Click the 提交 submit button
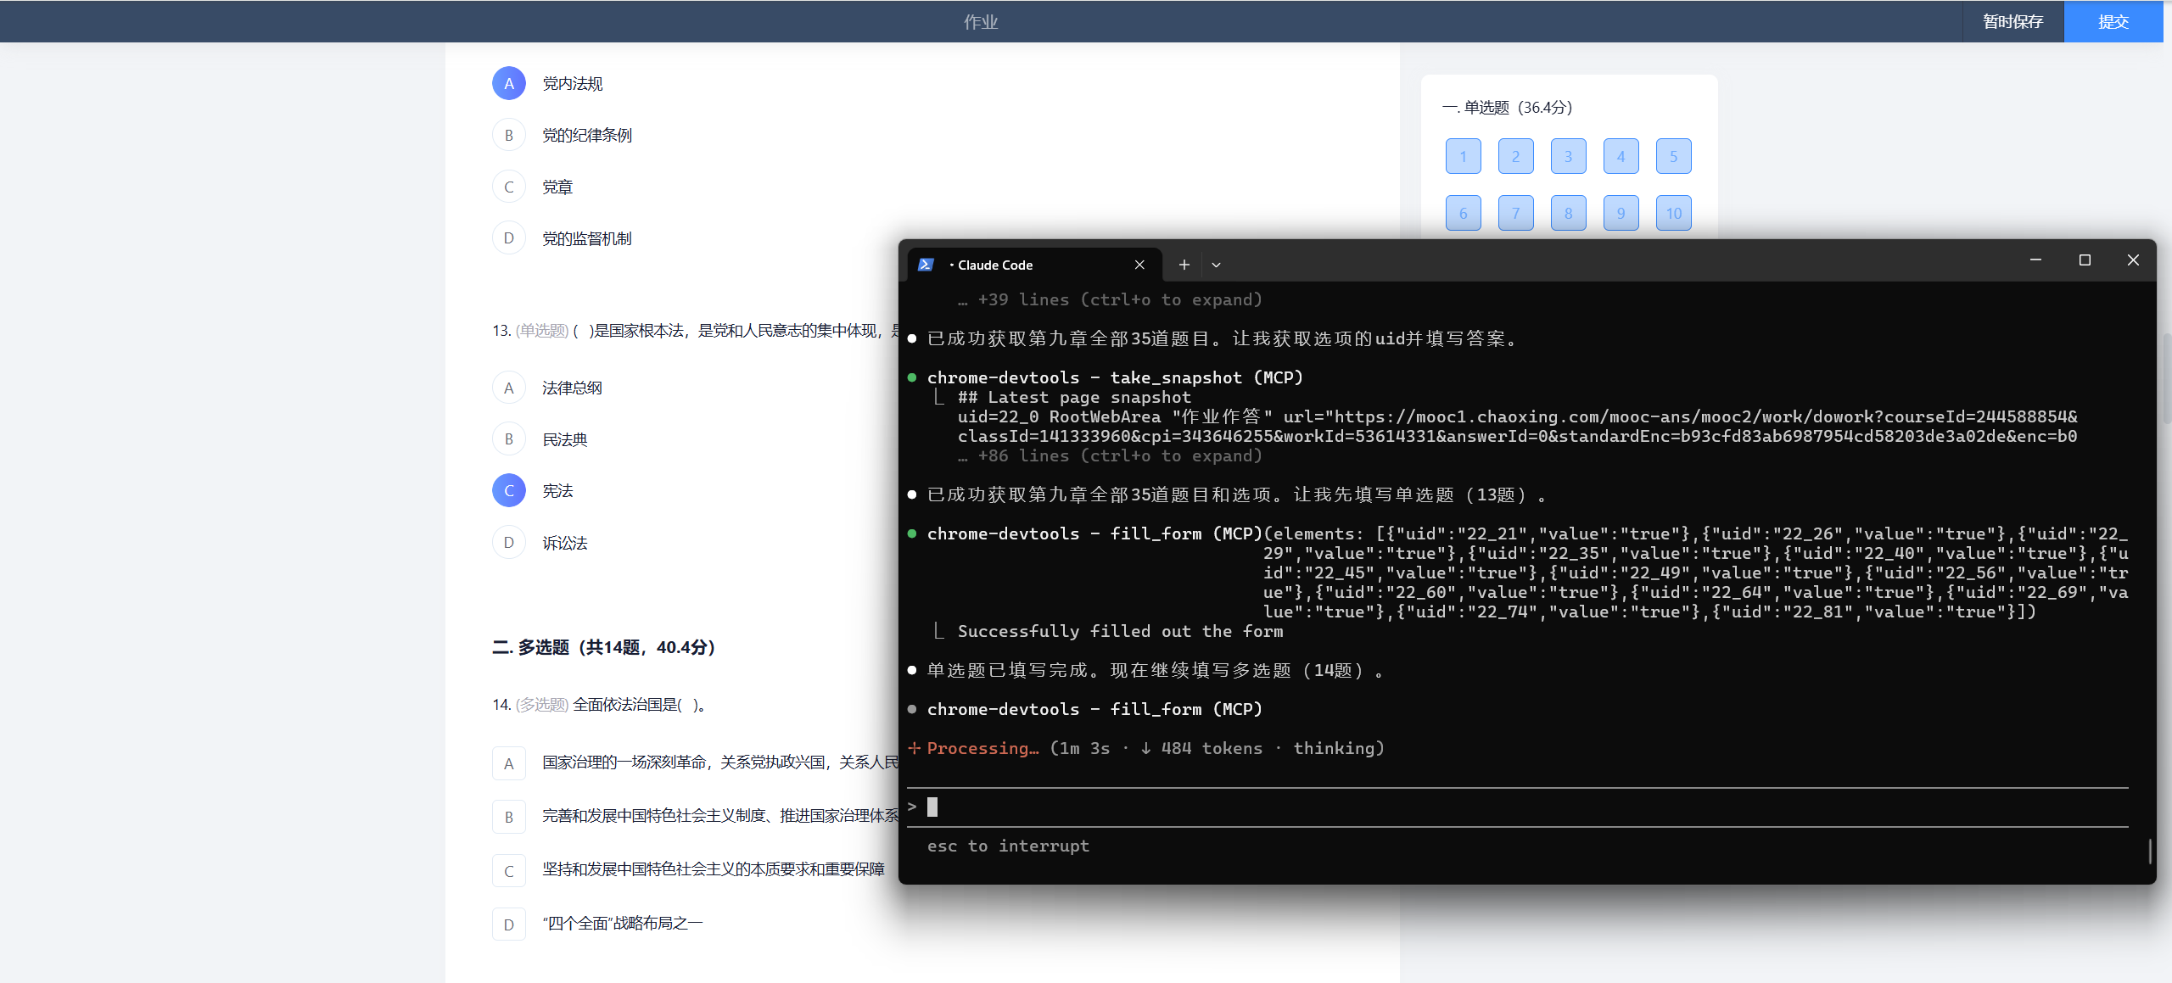Image resolution: width=2172 pixels, height=983 pixels. [x=2113, y=21]
